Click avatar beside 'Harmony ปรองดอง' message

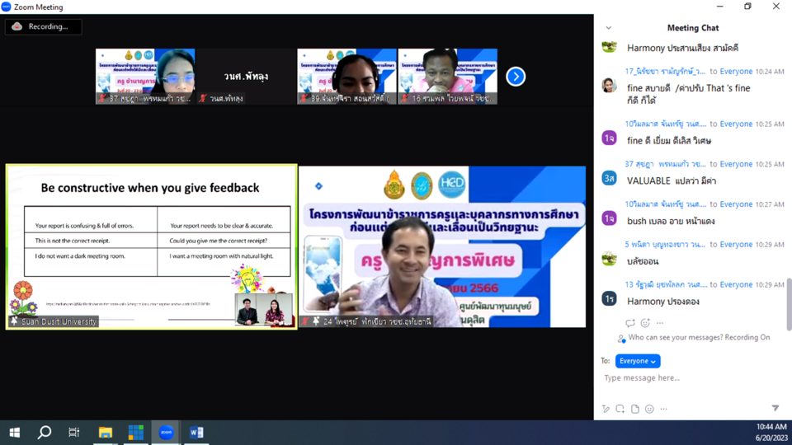(609, 298)
